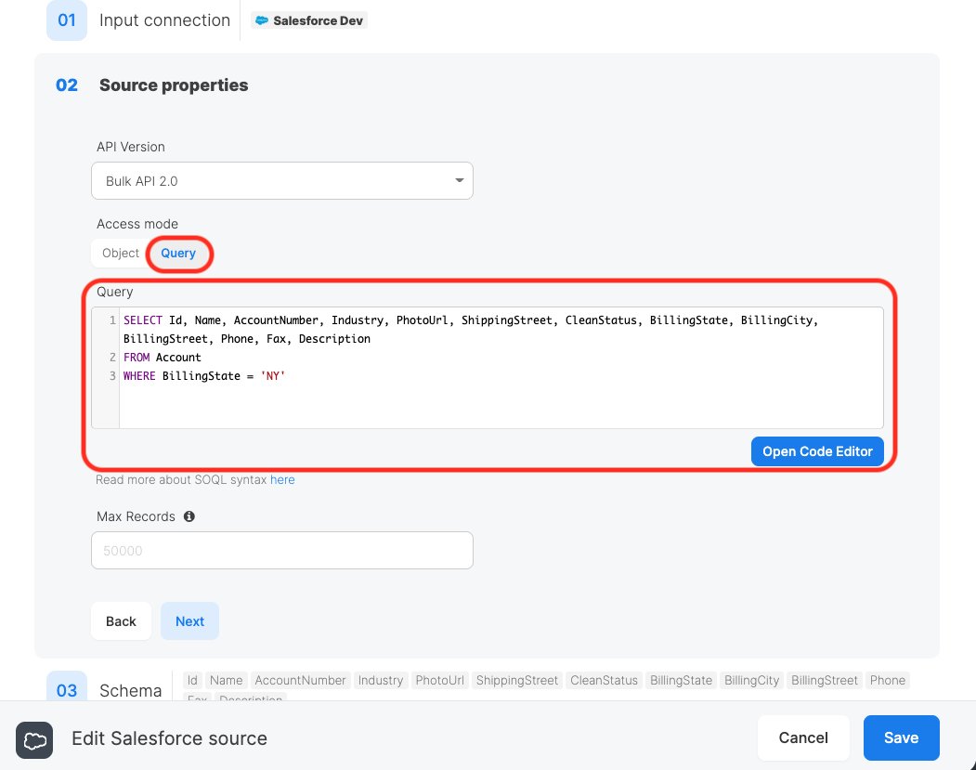Screen dimensions: 976x770
Task: Click the info icon beside Max Records
Action: [x=189, y=516]
